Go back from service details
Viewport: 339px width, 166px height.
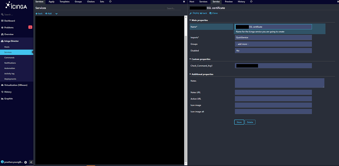pos(204,13)
